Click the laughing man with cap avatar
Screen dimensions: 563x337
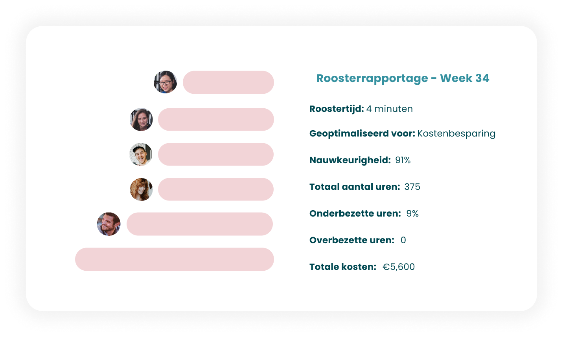(141, 154)
